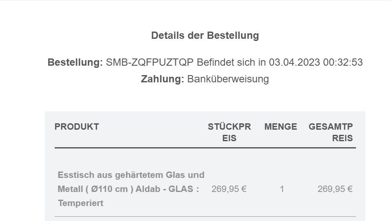Click the bold "Bestellung:" label

pos(75,62)
